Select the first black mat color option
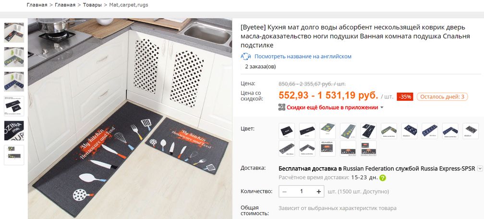 (287, 131)
